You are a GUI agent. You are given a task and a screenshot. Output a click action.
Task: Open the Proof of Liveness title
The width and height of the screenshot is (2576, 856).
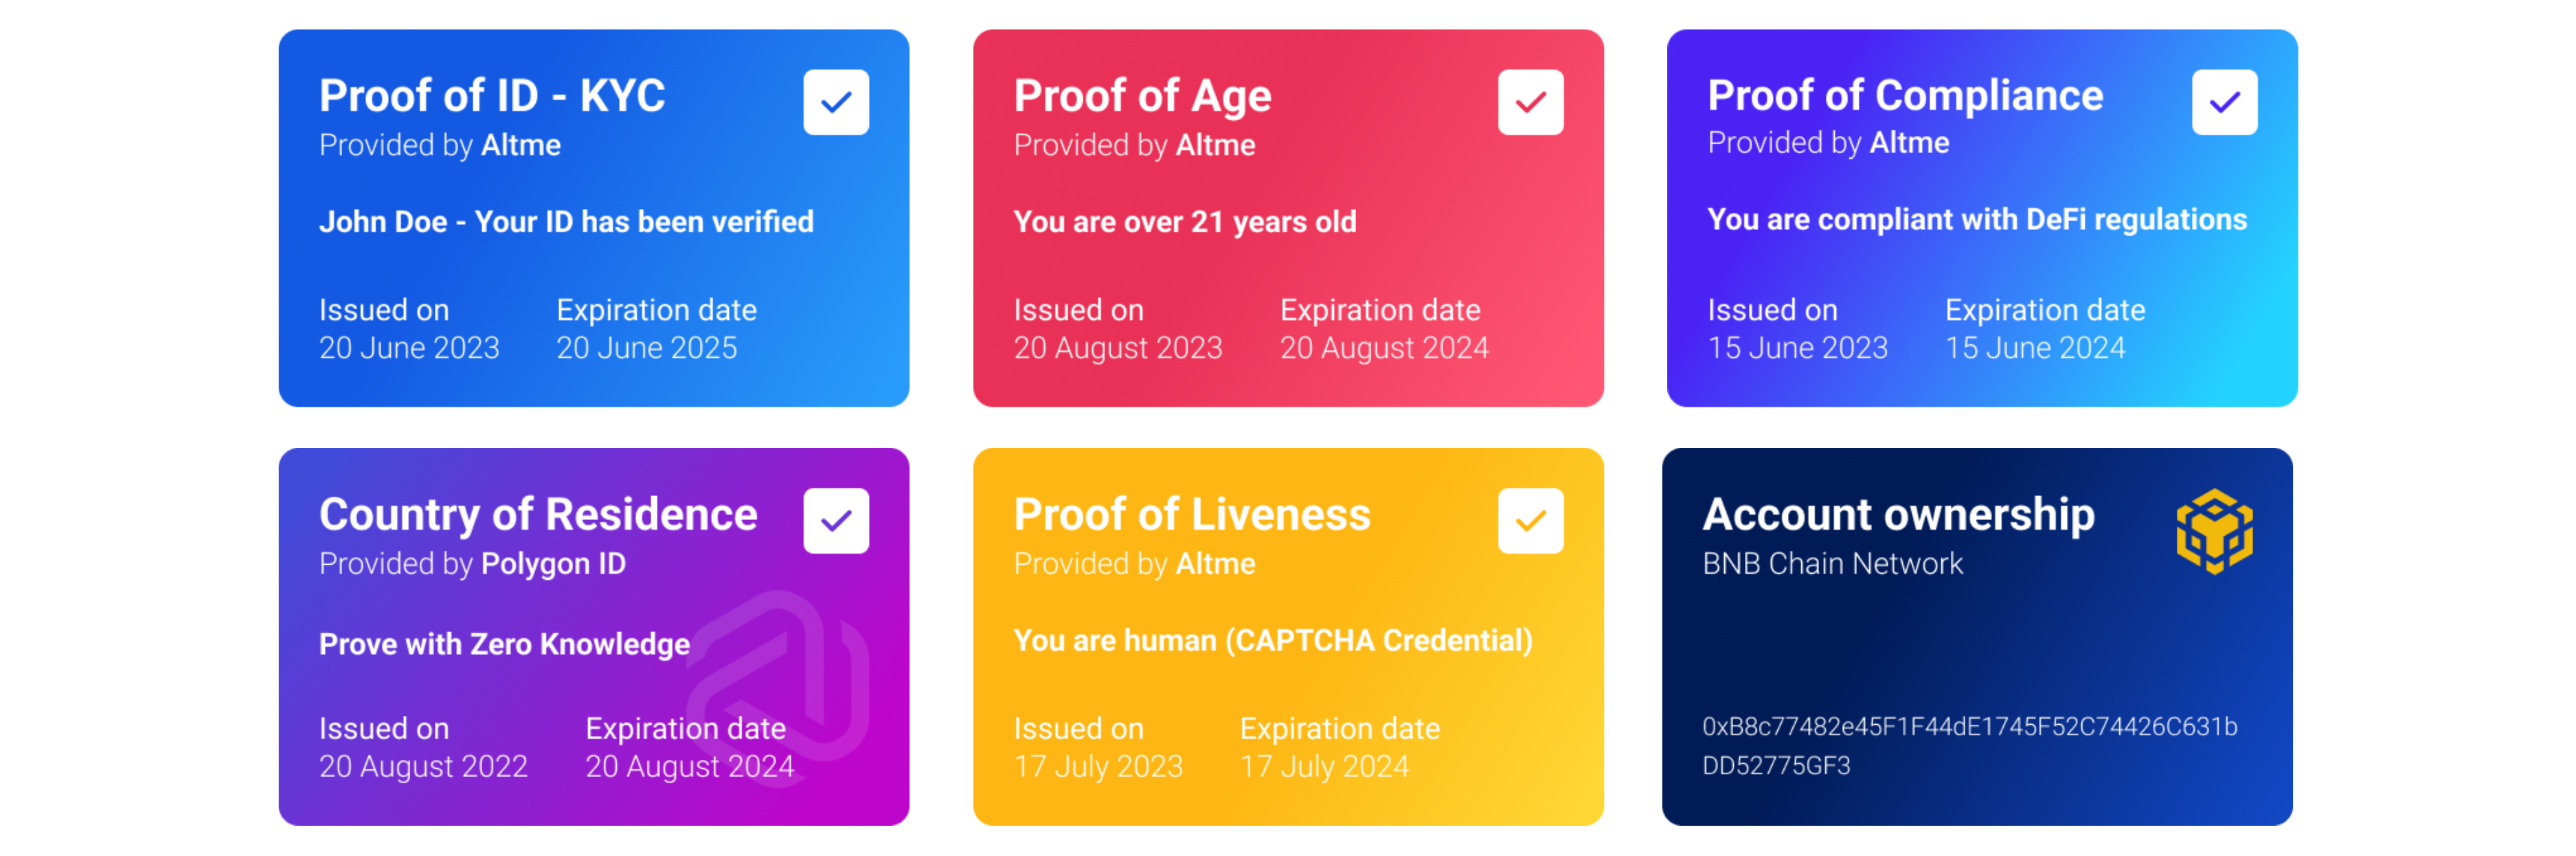click(x=1191, y=514)
